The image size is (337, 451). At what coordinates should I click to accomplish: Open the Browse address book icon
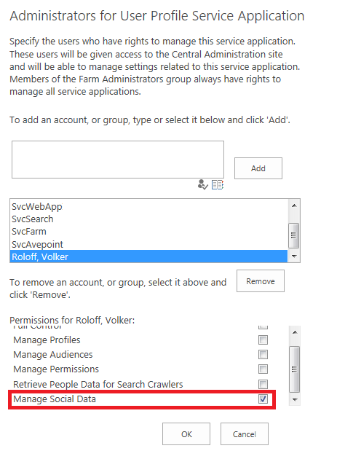pyautogui.click(x=218, y=184)
